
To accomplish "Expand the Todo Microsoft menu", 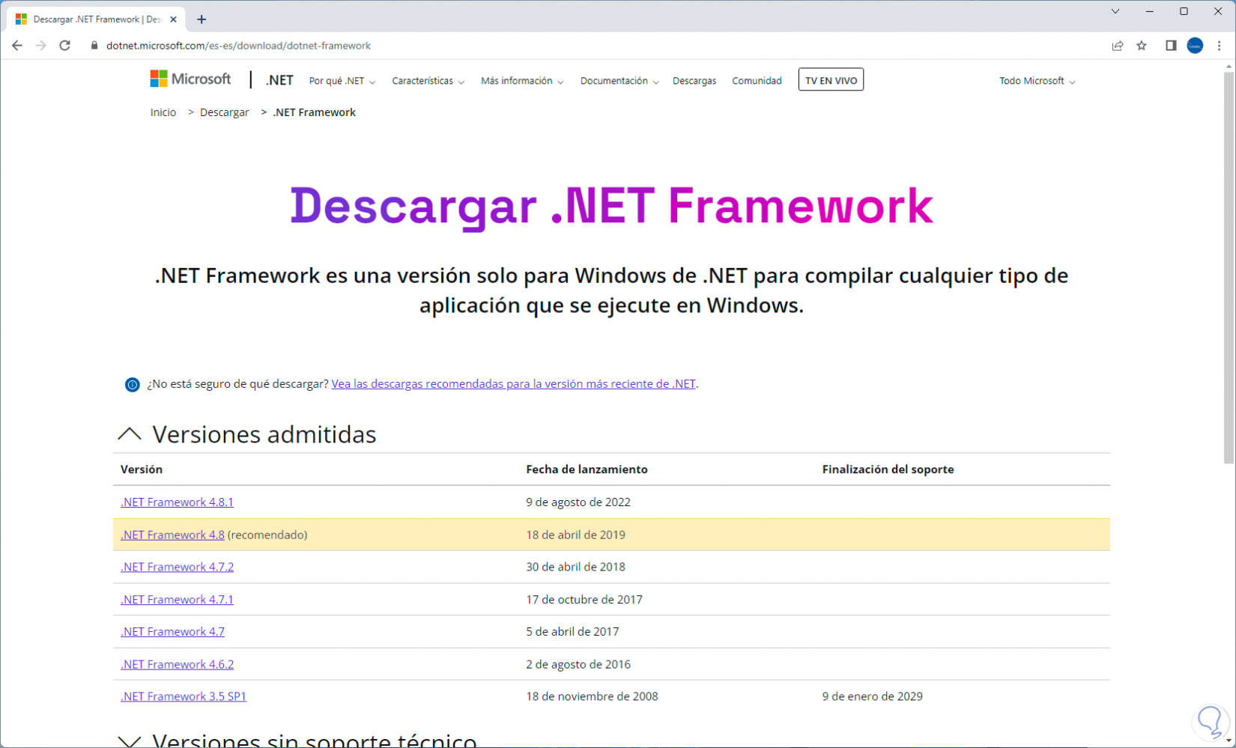I will pos(1037,81).
